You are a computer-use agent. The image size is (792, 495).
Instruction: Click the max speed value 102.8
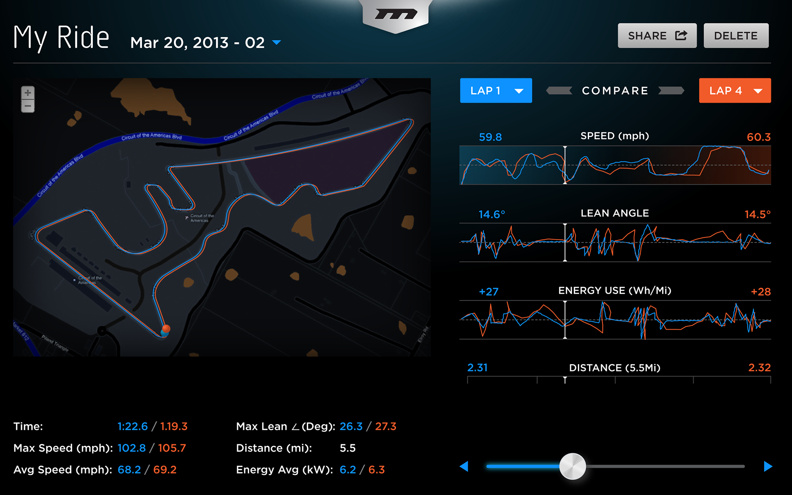[x=132, y=448]
